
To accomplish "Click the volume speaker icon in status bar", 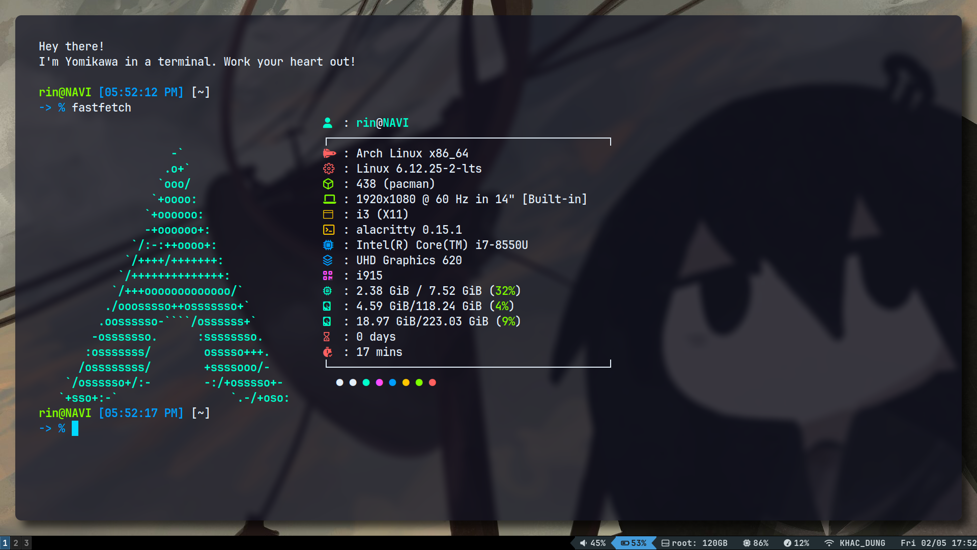I will coord(584,543).
